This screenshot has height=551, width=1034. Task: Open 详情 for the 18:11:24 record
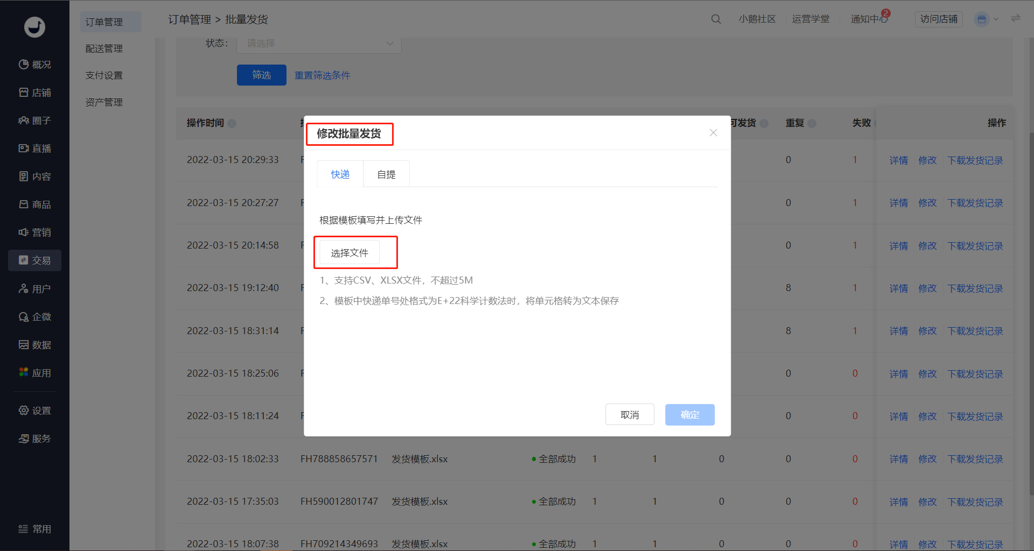click(898, 416)
